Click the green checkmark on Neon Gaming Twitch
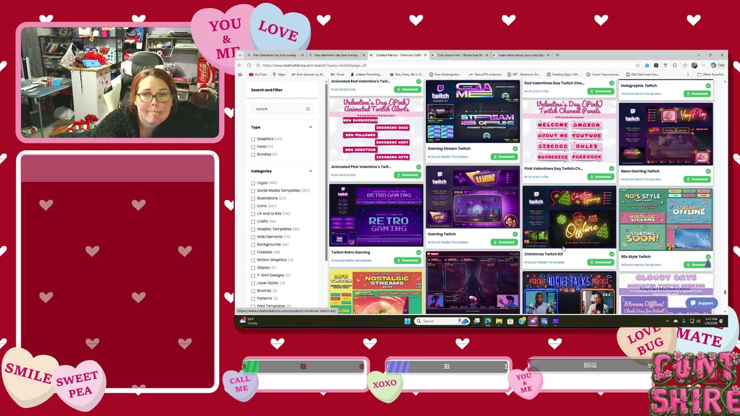The image size is (740, 416). coord(708,172)
